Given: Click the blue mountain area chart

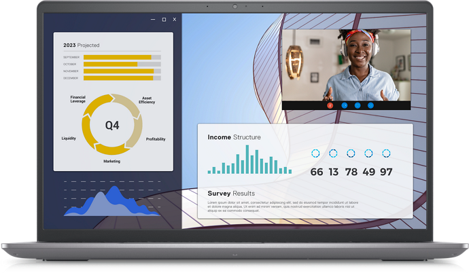Looking at the screenshot, I should coord(112,201).
